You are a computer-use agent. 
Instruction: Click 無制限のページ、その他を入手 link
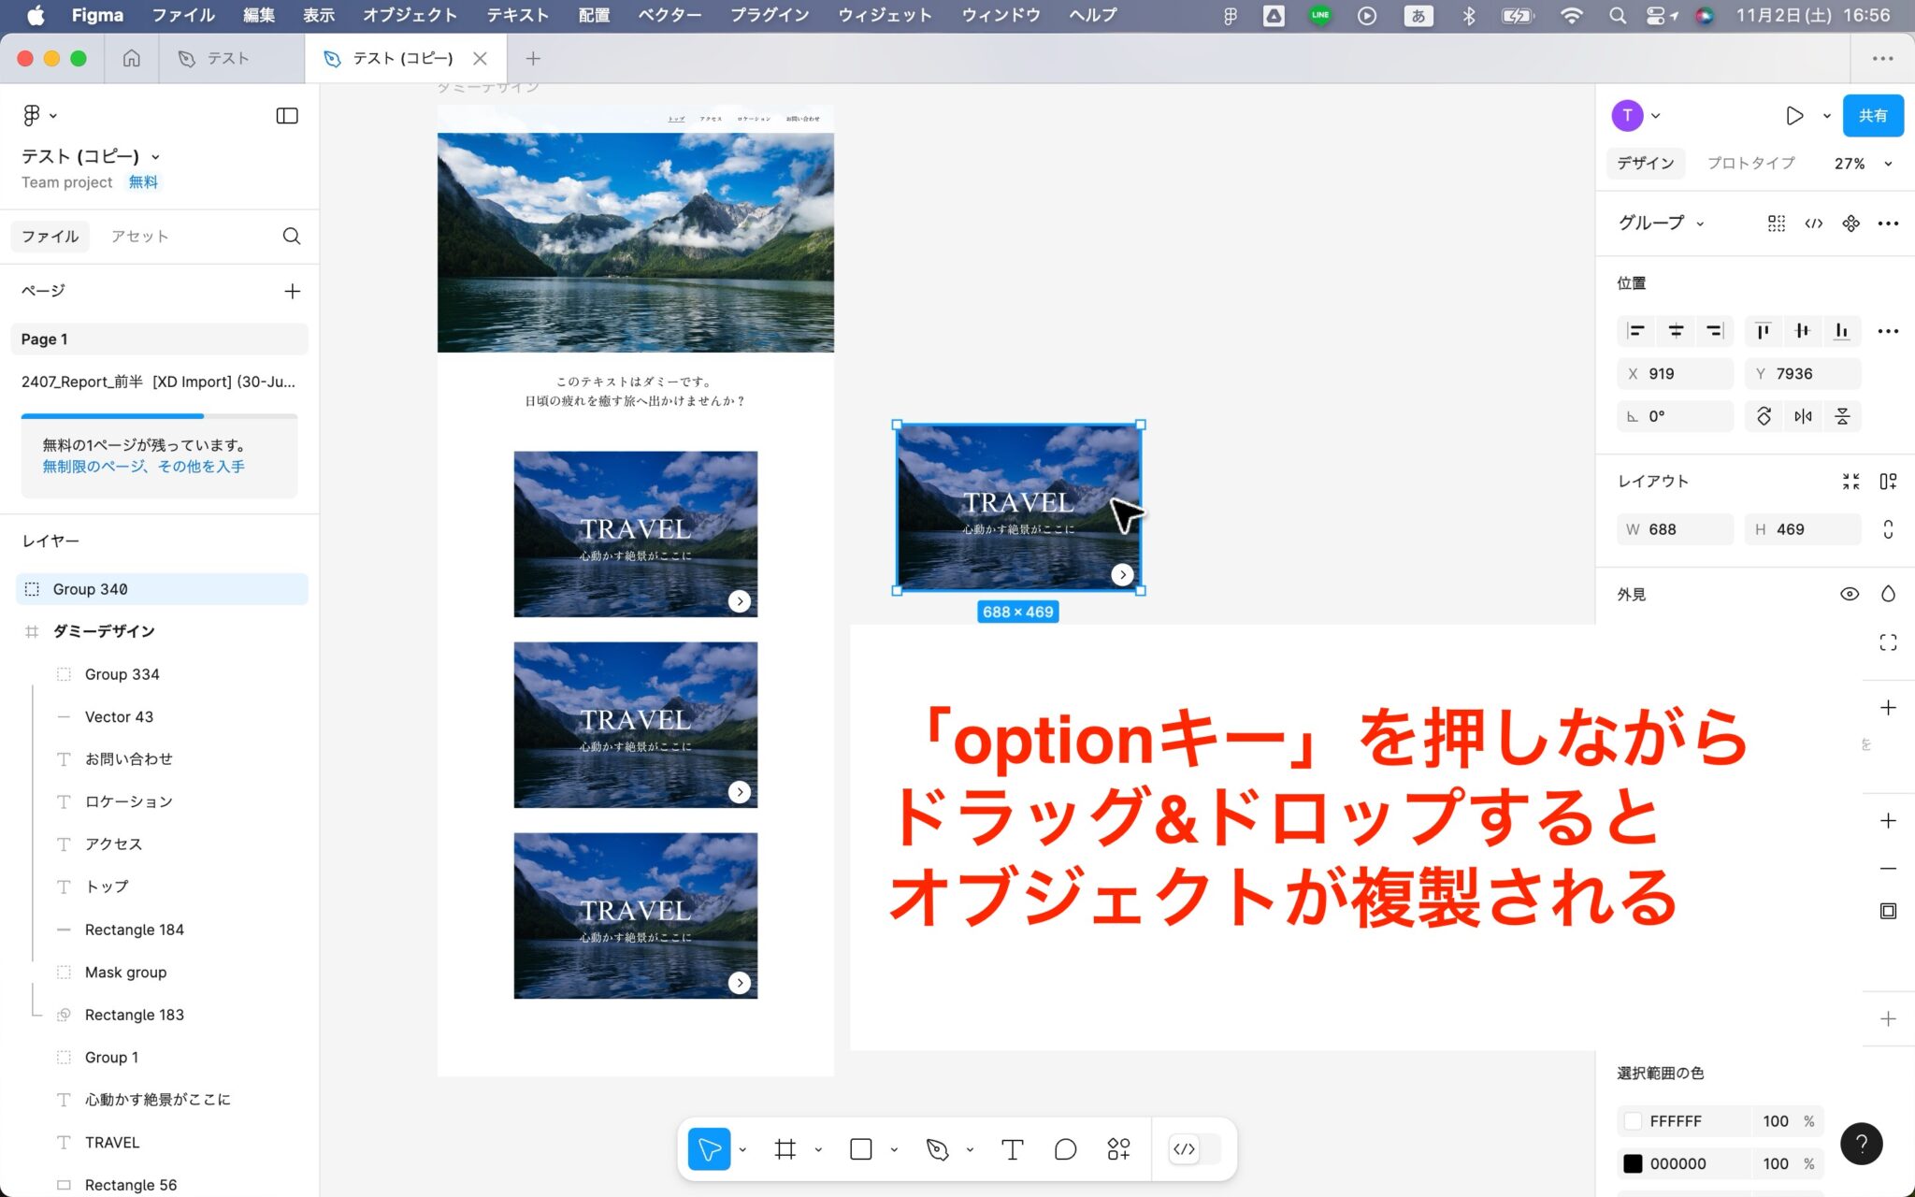[x=143, y=466]
